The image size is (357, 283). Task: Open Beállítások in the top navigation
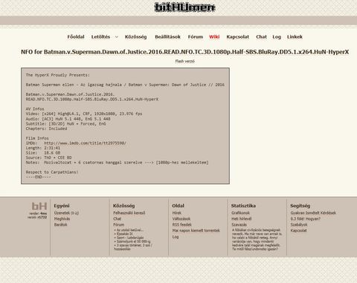click(x=167, y=36)
